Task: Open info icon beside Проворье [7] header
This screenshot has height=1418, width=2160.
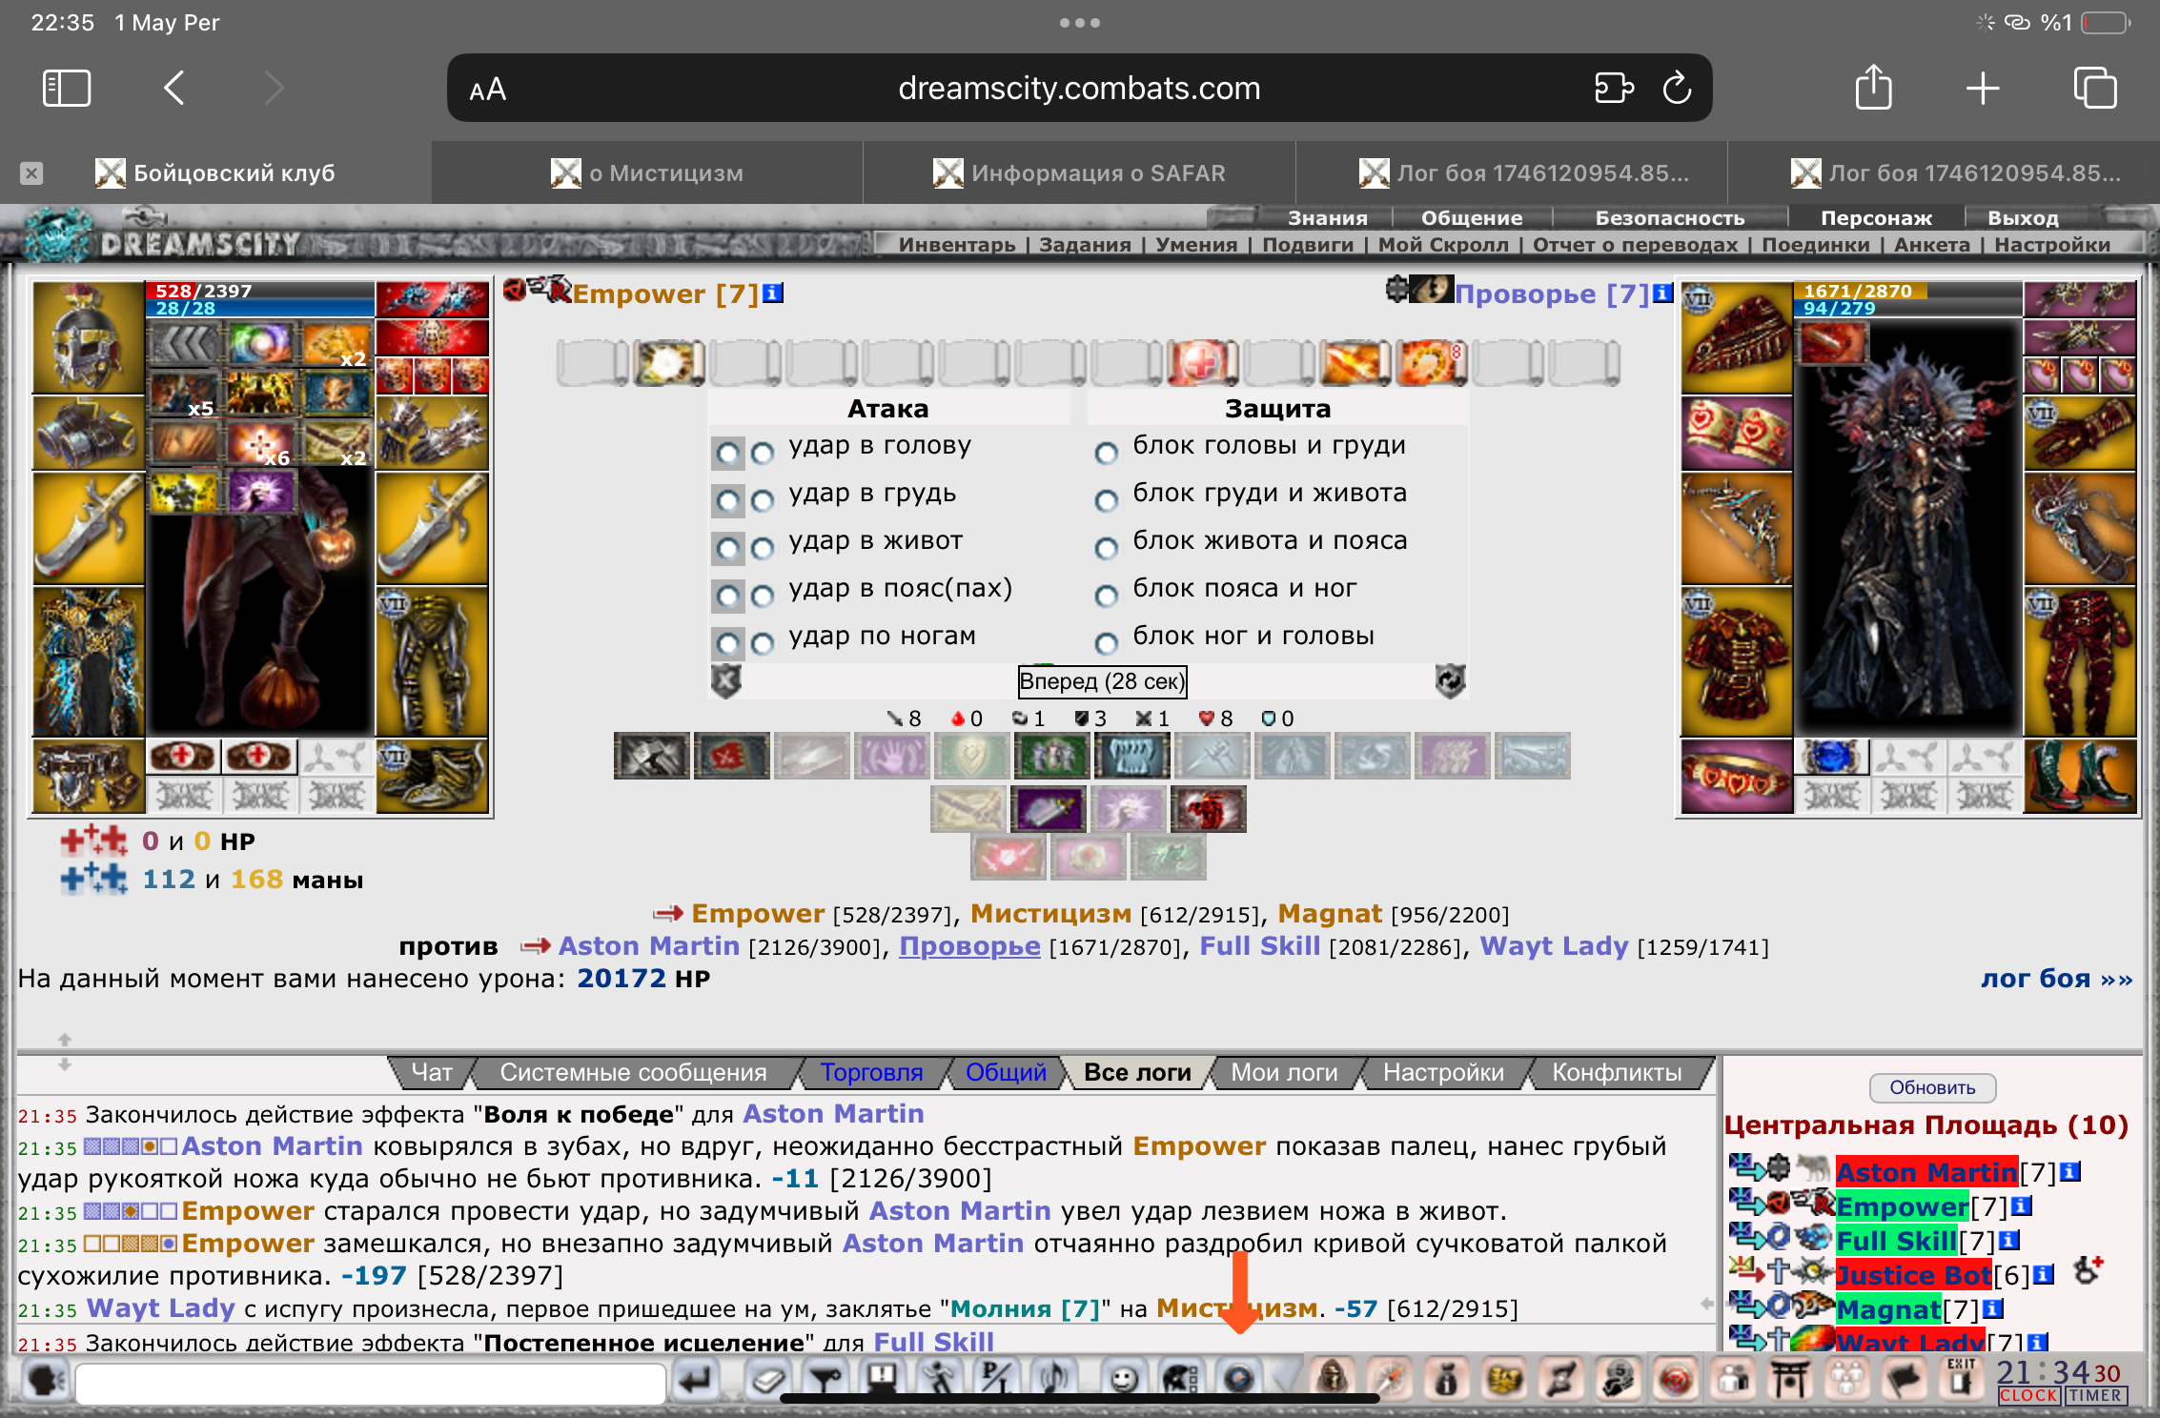Action: [1662, 293]
